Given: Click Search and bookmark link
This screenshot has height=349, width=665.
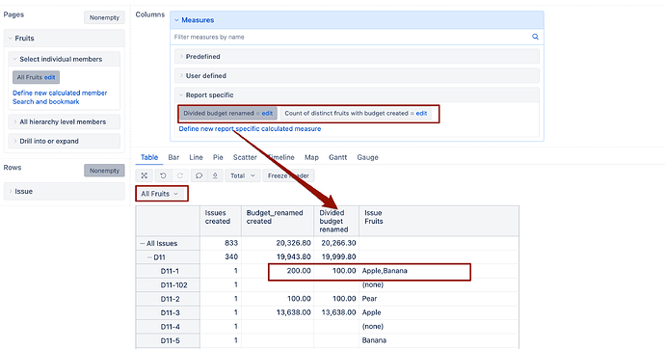Looking at the screenshot, I should click(46, 102).
